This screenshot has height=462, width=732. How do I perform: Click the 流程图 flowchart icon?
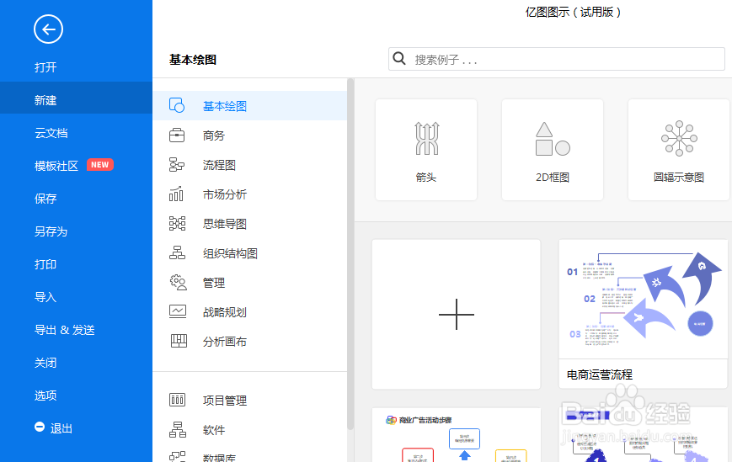pos(177,165)
